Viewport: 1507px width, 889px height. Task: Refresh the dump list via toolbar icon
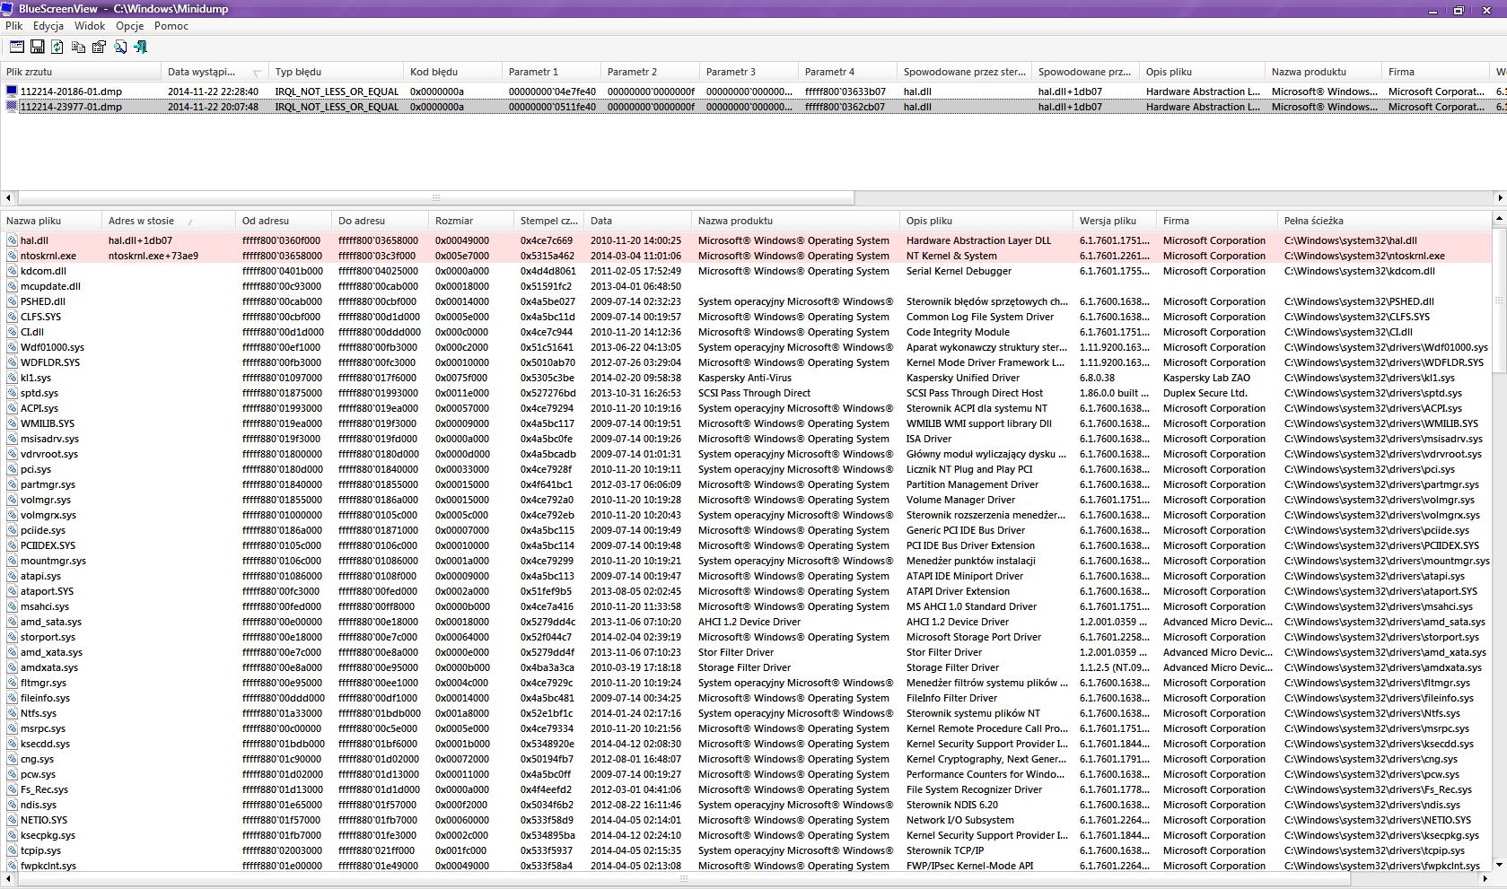(57, 47)
